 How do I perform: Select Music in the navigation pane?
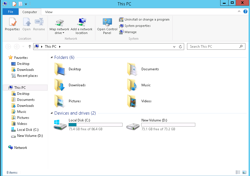[19, 112]
